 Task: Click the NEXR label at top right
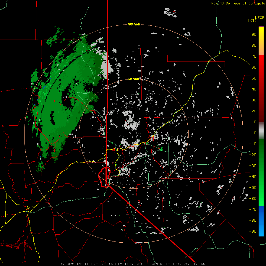[260, 18]
